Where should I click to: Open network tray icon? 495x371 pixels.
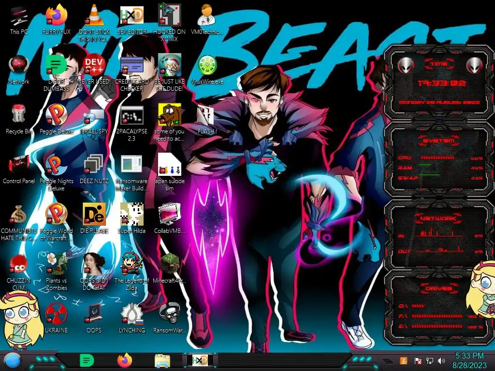click(x=429, y=360)
